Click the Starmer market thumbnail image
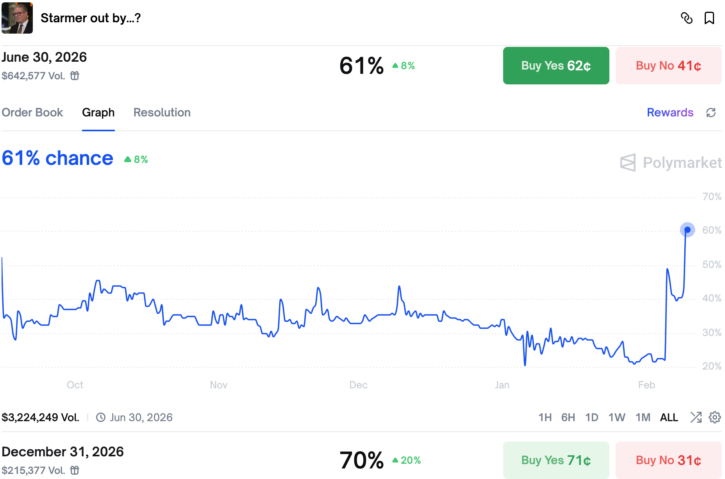This screenshot has height=479, width=725. pyautogui.click(x=17, y=18)
